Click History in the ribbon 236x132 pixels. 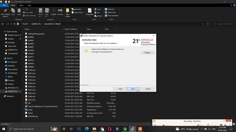point(98,16)
